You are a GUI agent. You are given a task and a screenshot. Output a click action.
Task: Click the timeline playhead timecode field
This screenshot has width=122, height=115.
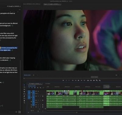[x=32, y=86]
